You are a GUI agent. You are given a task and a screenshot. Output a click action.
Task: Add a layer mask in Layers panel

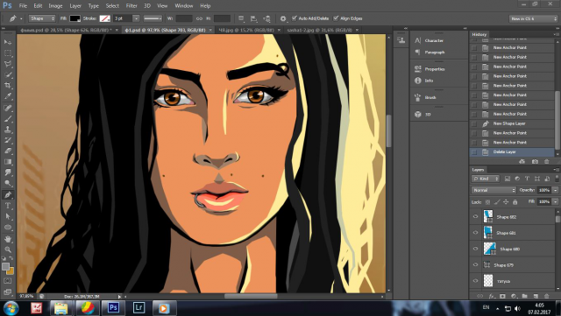coord(502,296)
